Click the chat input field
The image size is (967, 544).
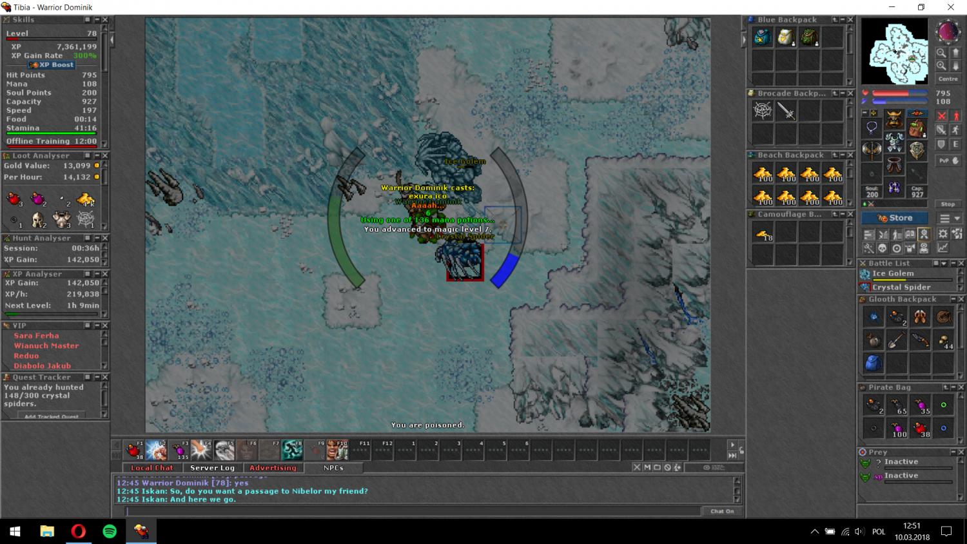point(413,511)
